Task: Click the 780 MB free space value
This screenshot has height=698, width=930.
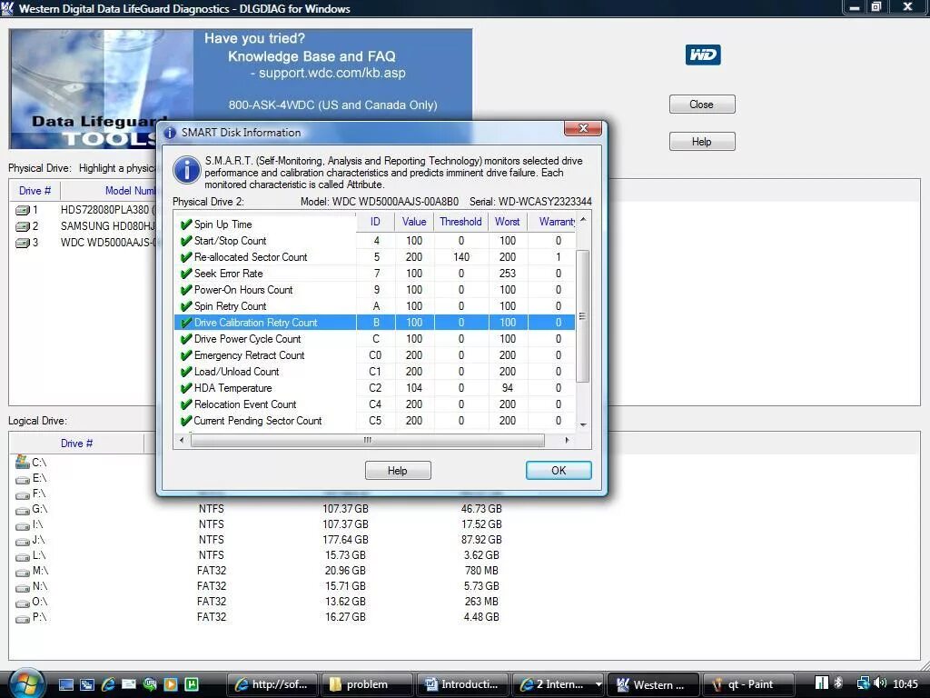Action: [481, 571]
